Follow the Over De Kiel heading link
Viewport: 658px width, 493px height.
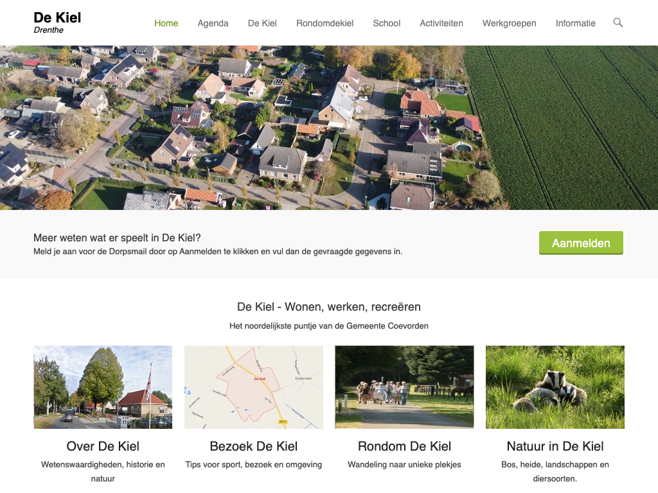[103, 446]
